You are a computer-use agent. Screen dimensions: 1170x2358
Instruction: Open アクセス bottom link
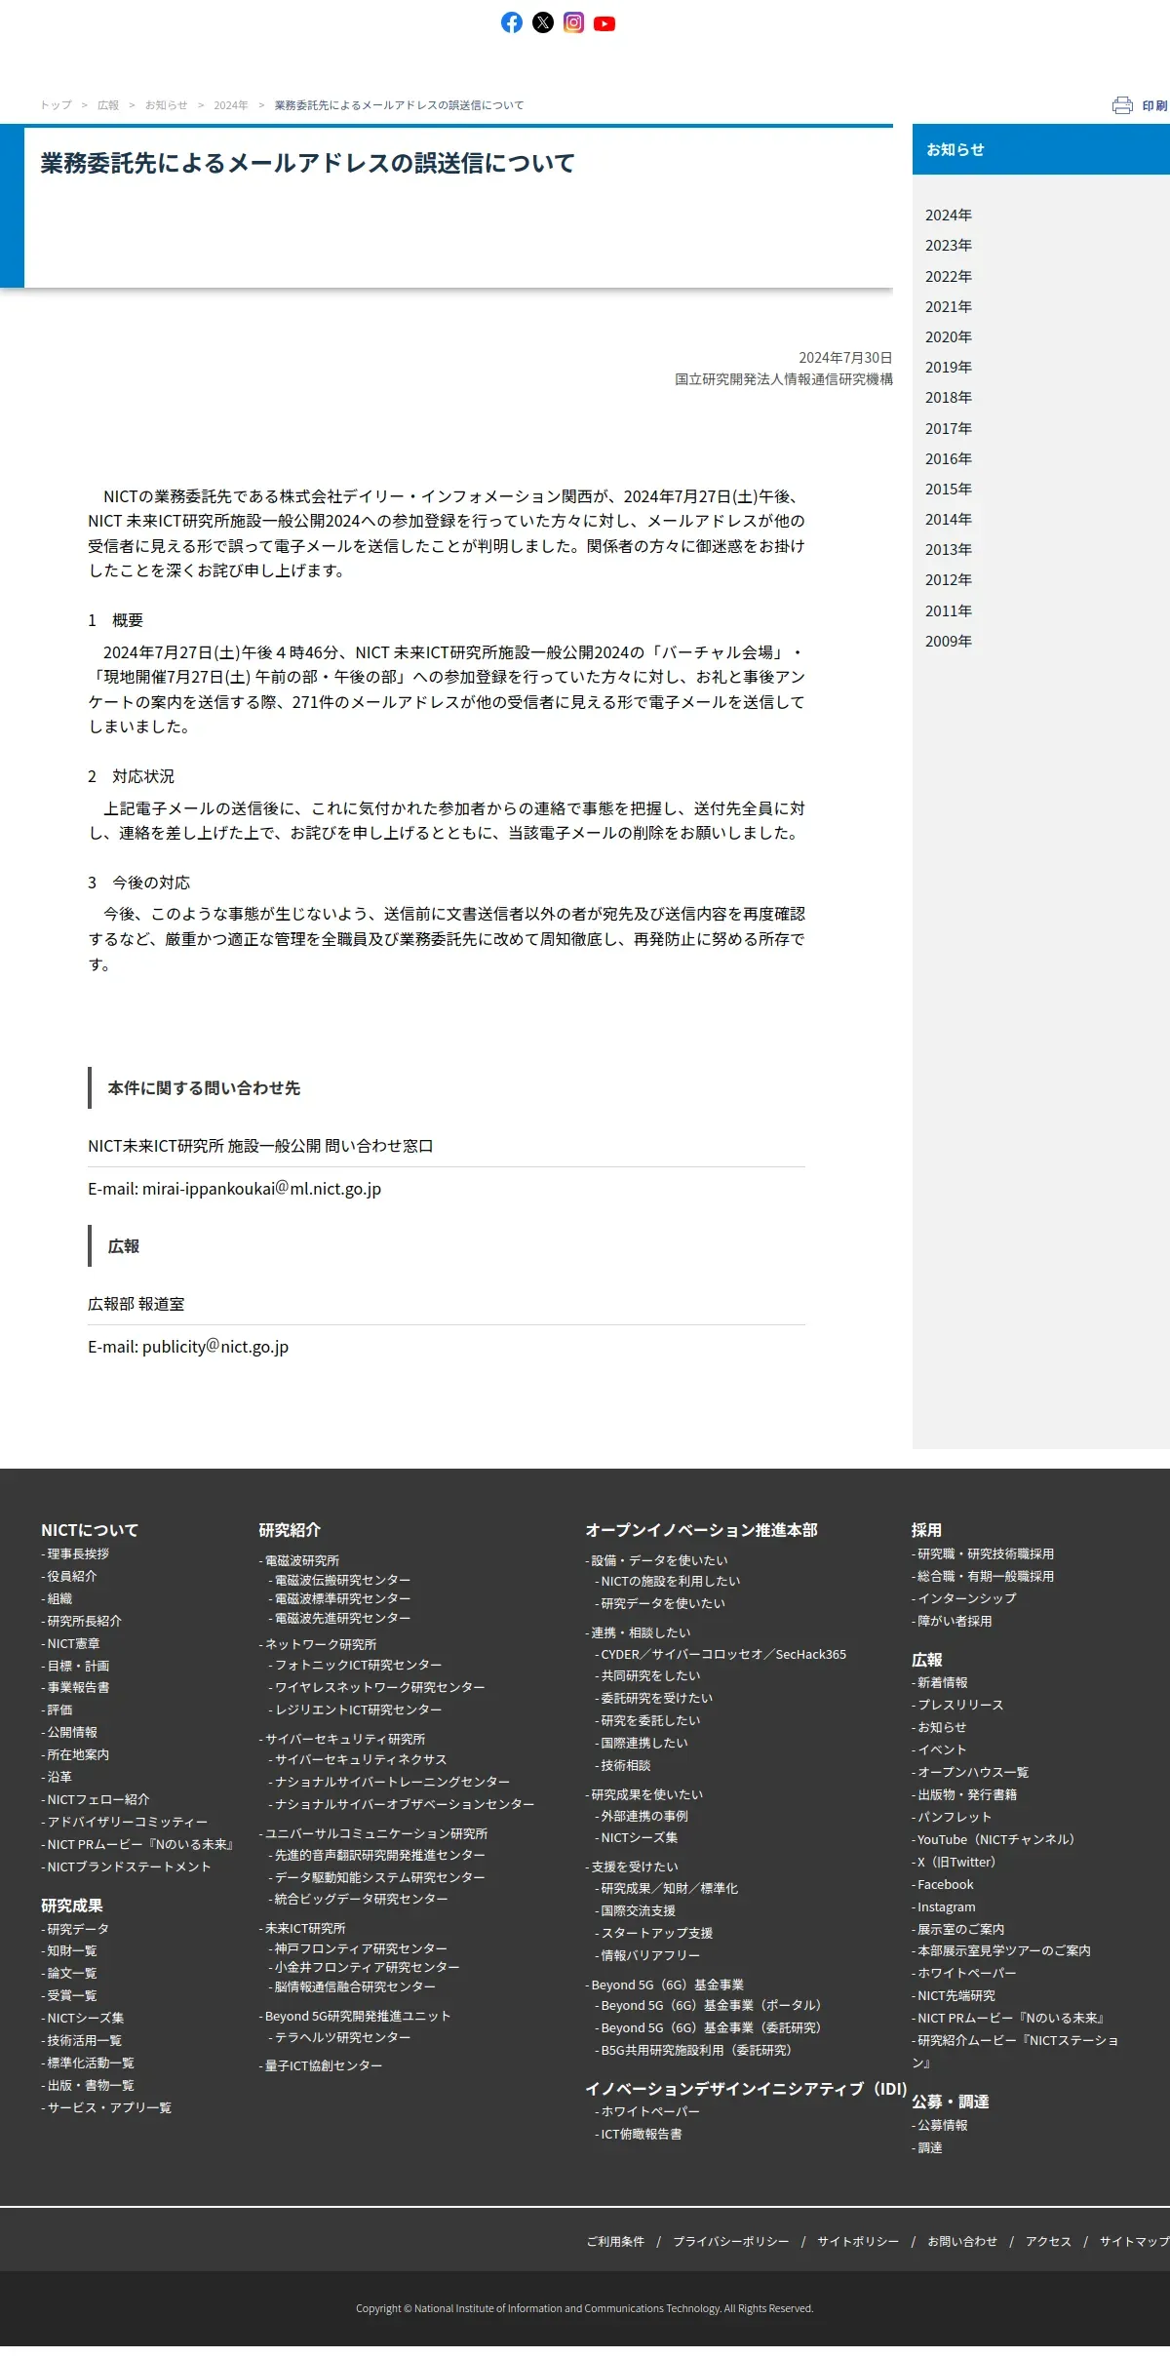coord(1048,2242)
